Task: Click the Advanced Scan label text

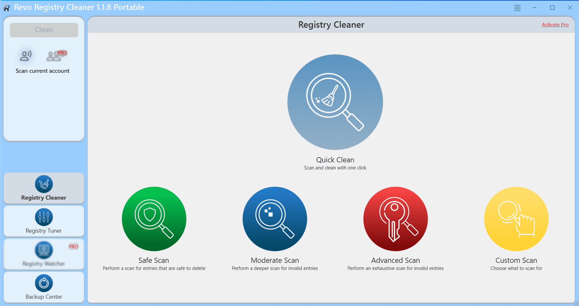Action: point(396,260)
